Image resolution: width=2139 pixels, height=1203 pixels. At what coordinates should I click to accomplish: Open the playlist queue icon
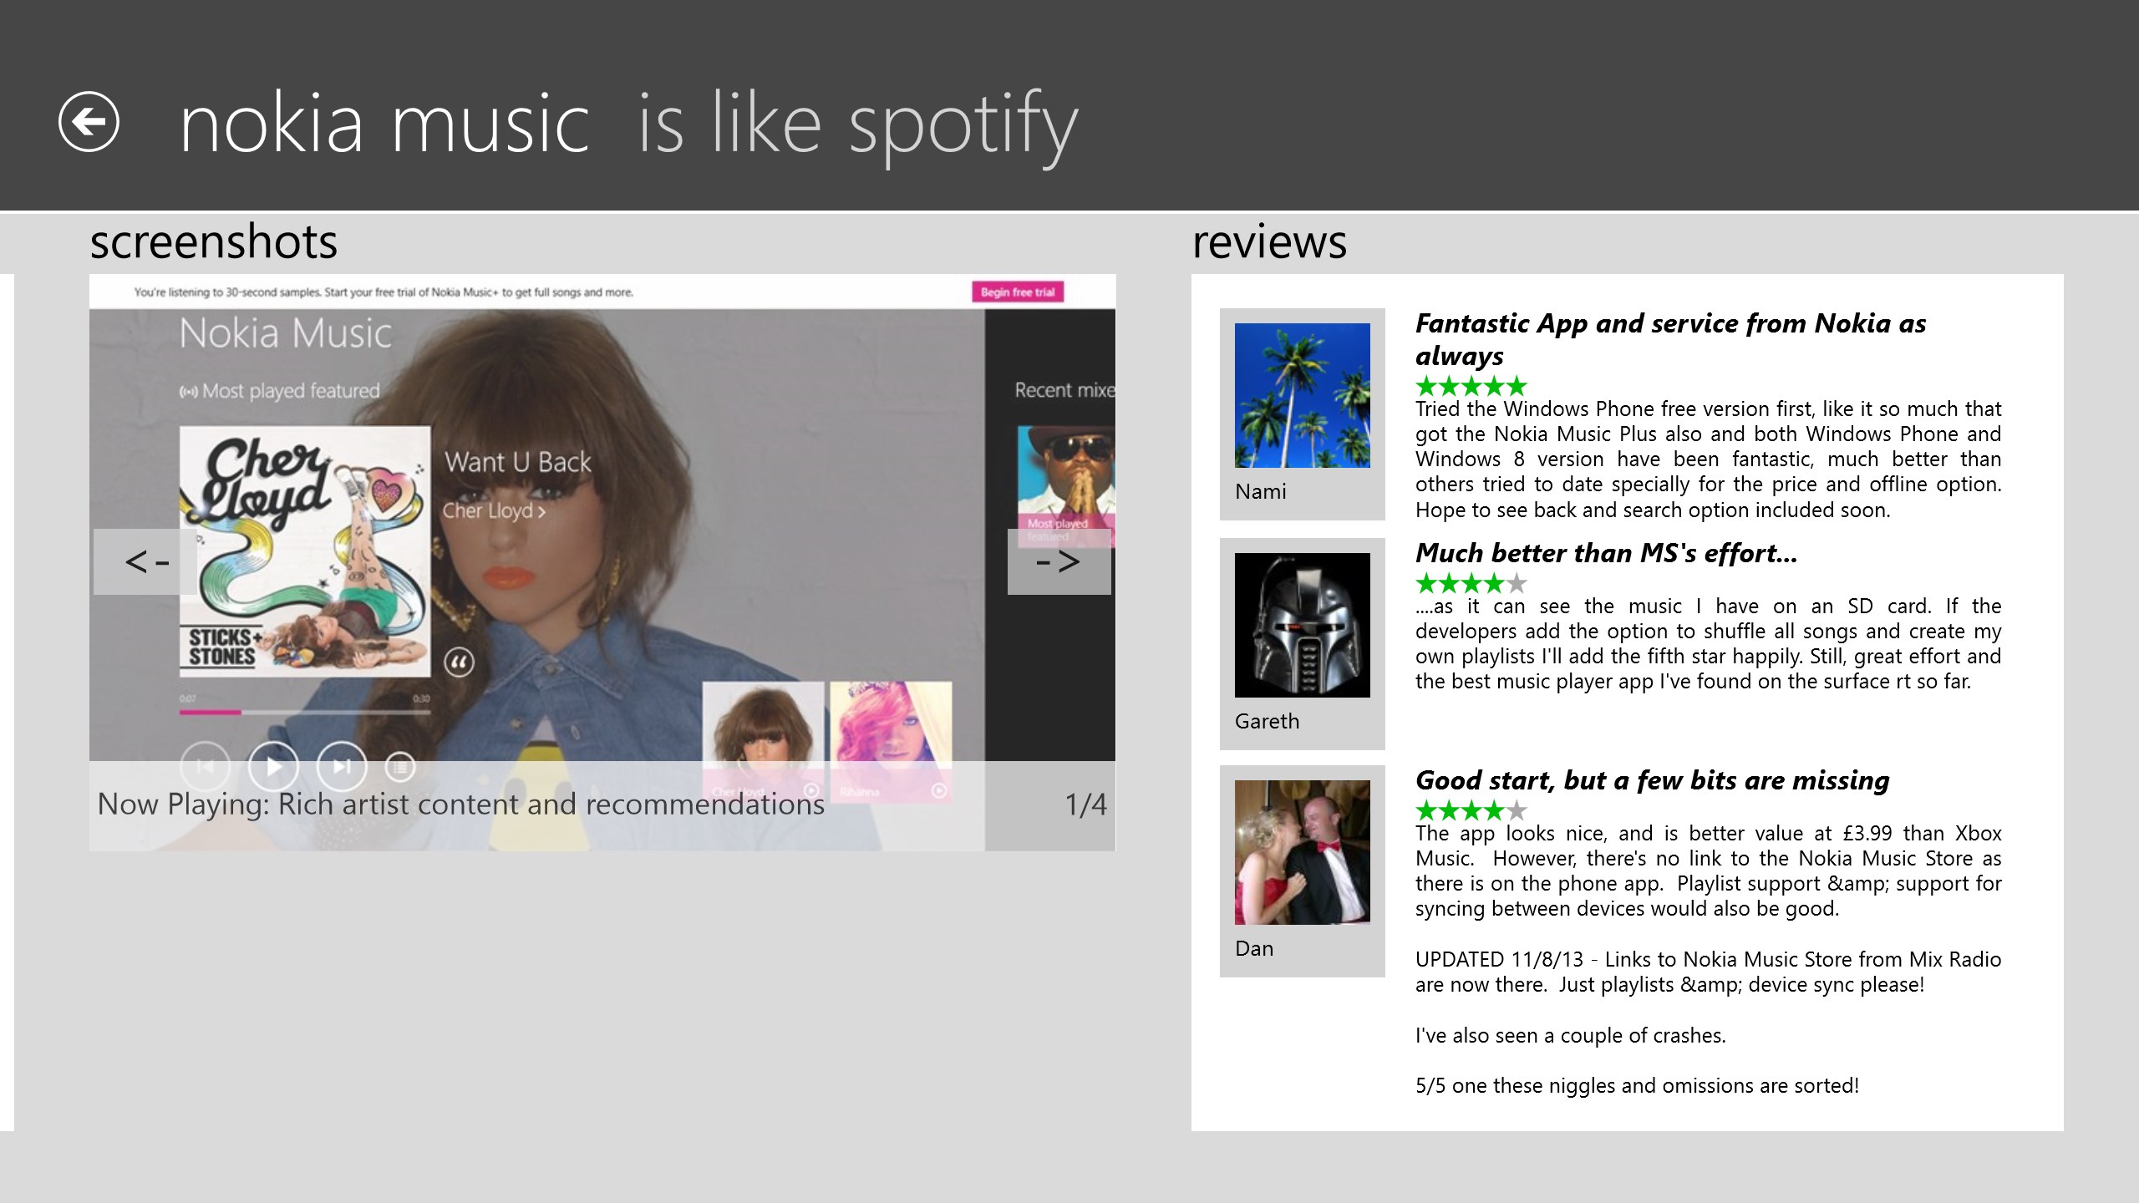[400, 765]
